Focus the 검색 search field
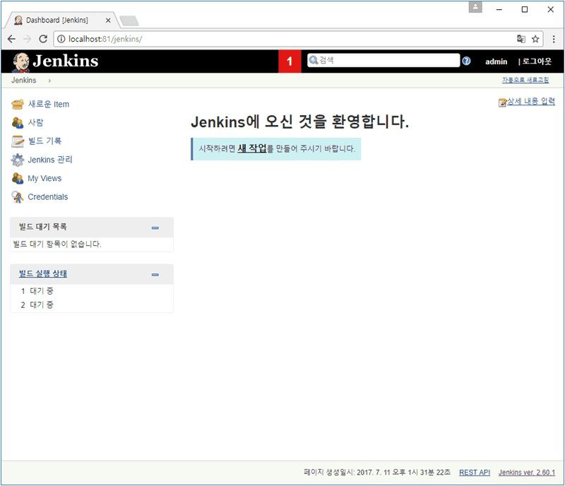This screenshot has height=486, width=565. [x=383, y=60]
